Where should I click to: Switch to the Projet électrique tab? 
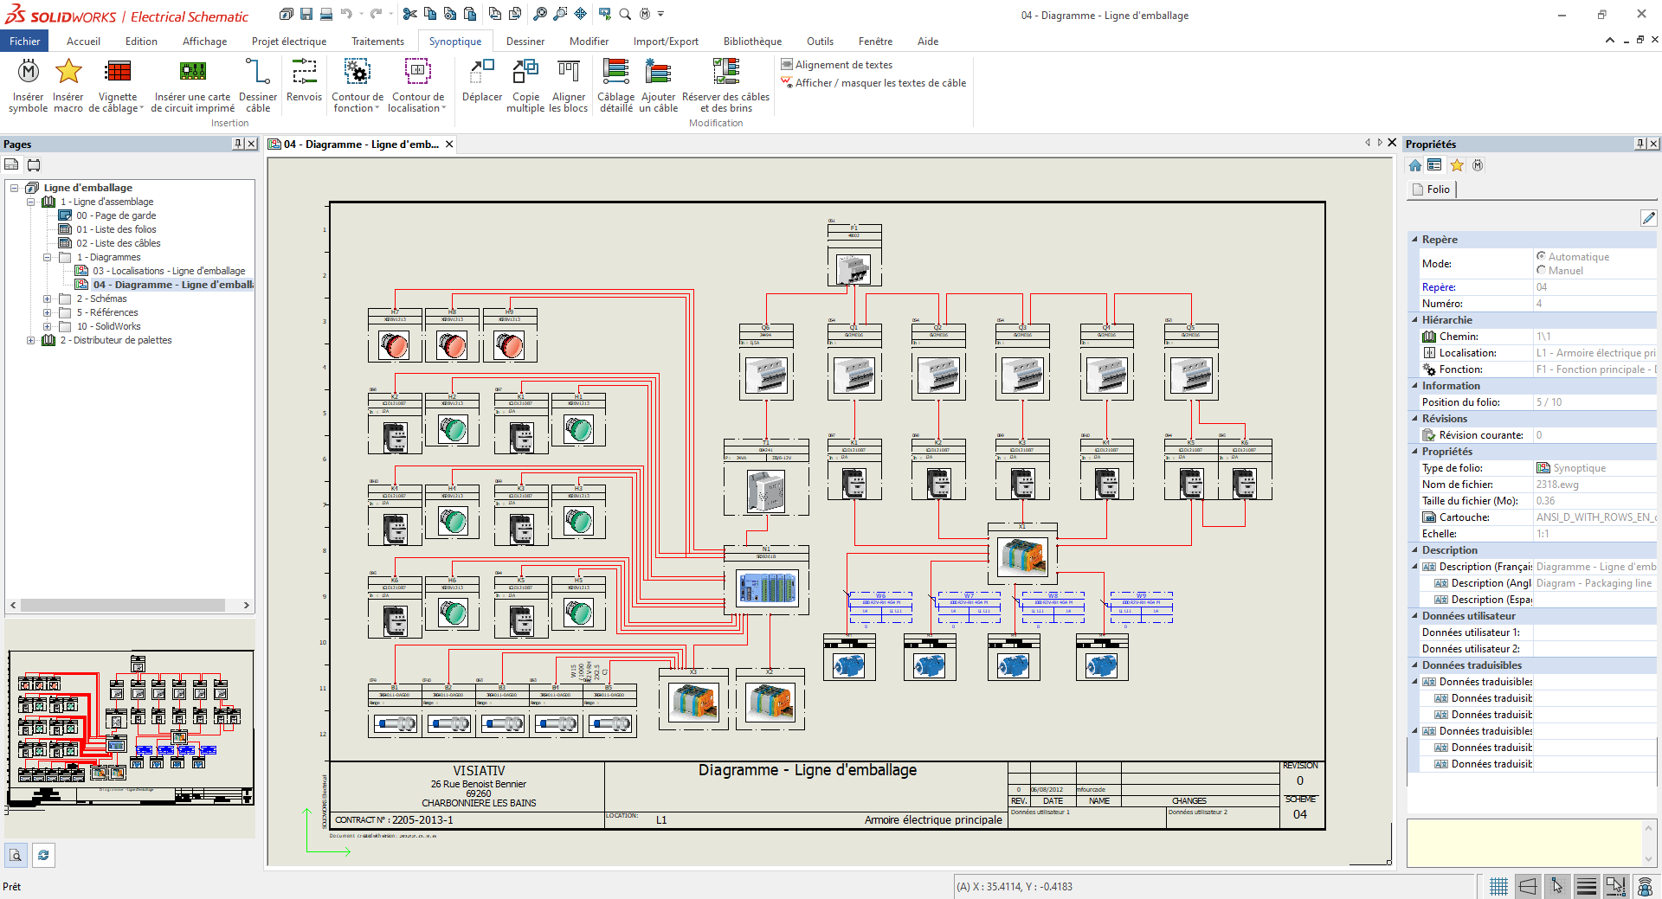(x=289, y=41)
